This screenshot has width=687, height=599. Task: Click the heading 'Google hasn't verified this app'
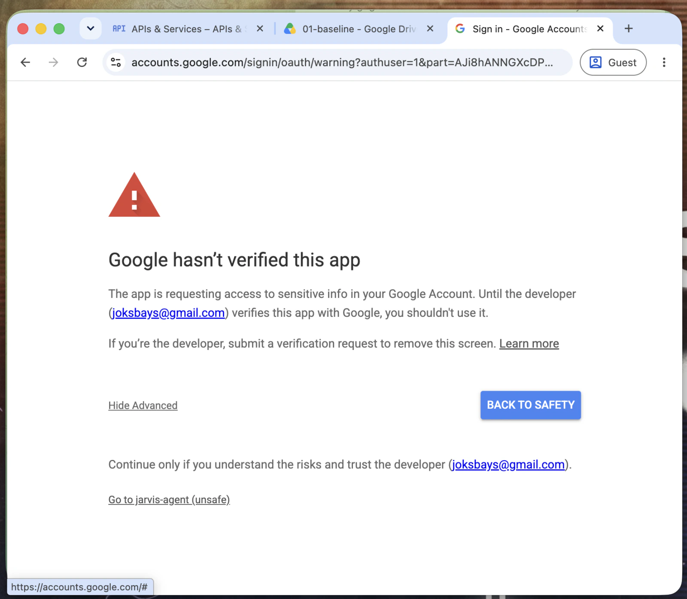(234, 260)
